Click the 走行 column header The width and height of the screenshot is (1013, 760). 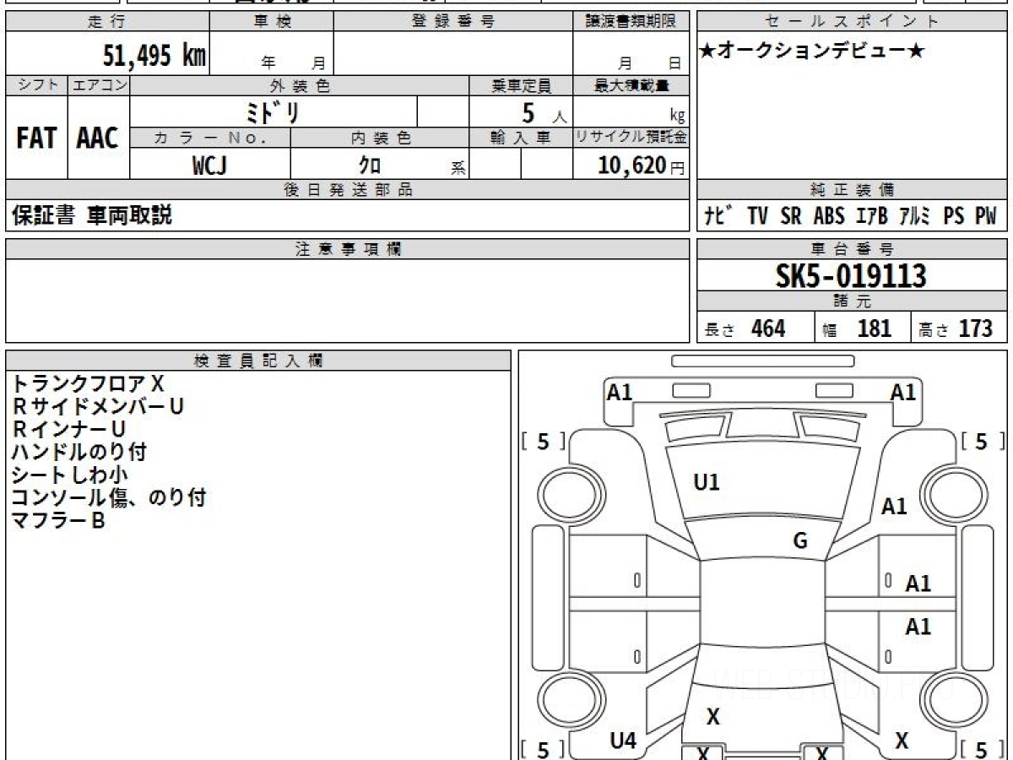click(x=106, y=22)
